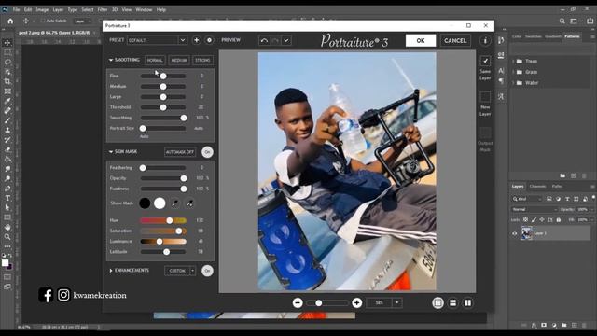Select Medium smoothing preset button
This screenshot has width=597, height=336.
178,60
